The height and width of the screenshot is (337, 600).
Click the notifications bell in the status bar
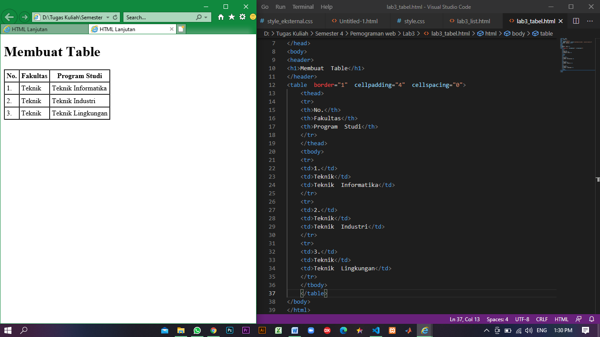point(592,319)
